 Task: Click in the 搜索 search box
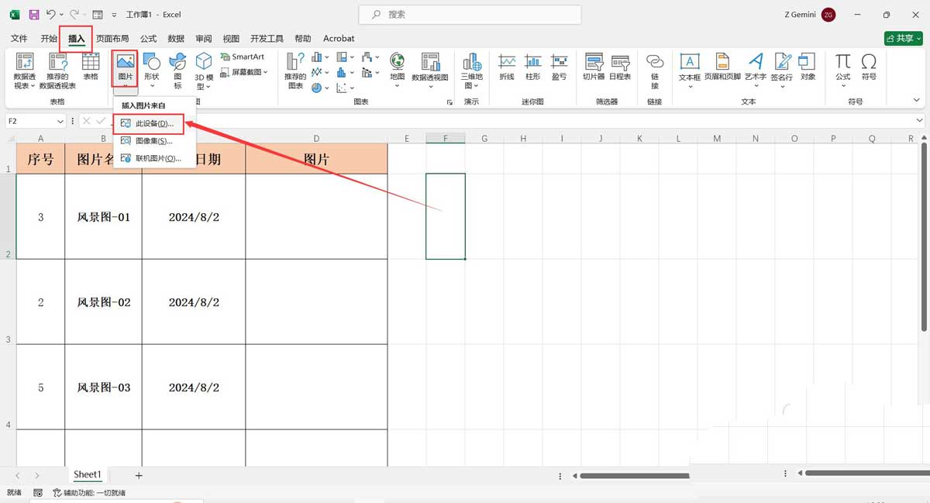tap(470, 15)
